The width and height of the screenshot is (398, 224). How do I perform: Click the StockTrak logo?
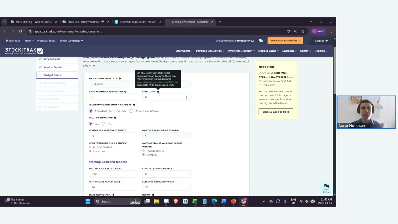point(24,51)
